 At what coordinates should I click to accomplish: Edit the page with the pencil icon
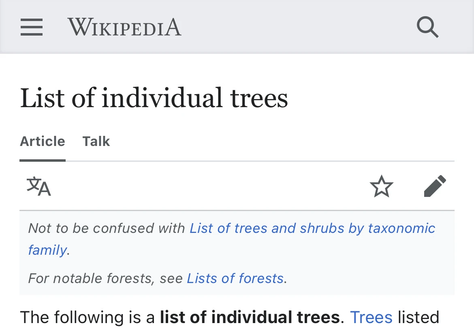435,186
